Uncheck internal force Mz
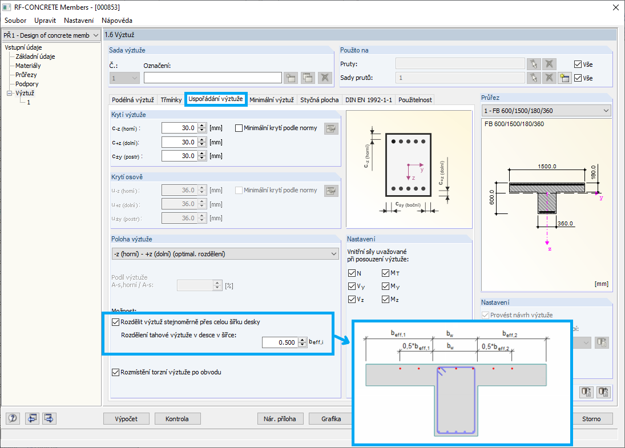 [385, 299]
